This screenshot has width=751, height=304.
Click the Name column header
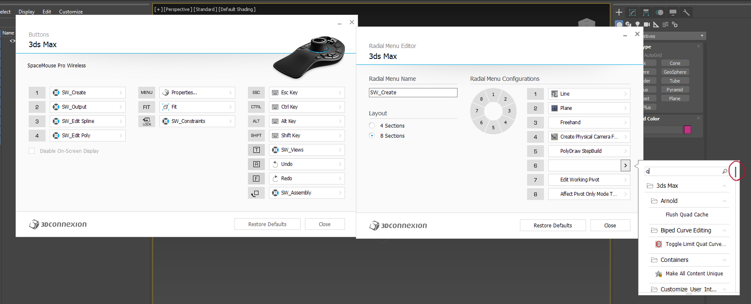coord(8,33)
